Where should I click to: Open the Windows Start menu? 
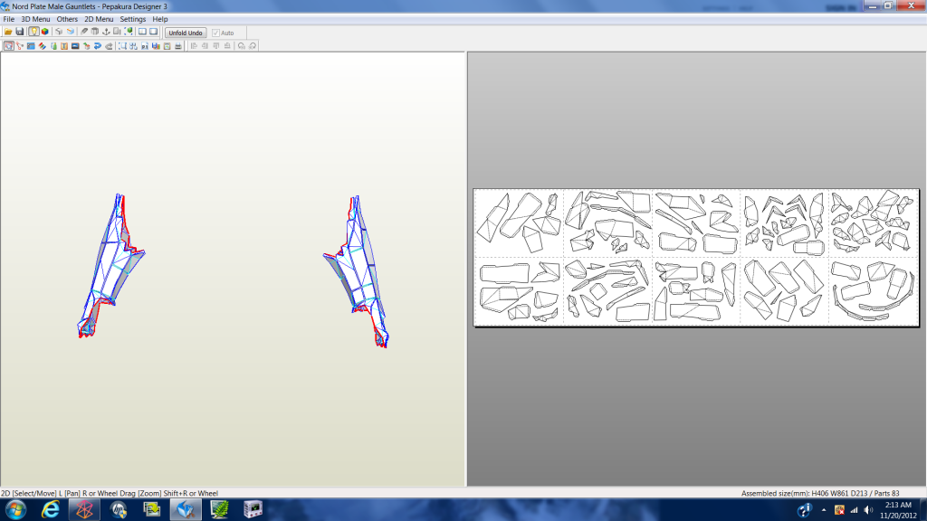click(16, 509)
